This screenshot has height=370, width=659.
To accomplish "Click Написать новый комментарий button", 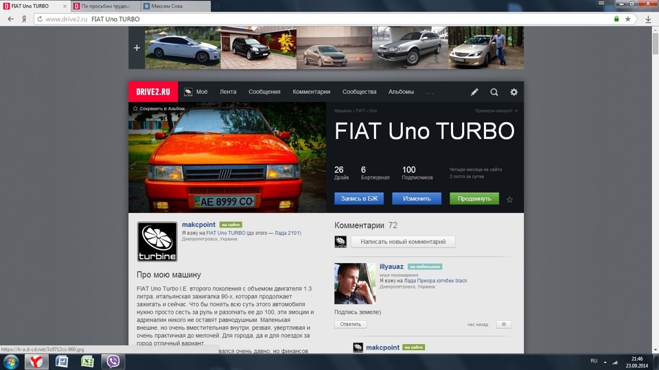I will click(x=403, y=242).
